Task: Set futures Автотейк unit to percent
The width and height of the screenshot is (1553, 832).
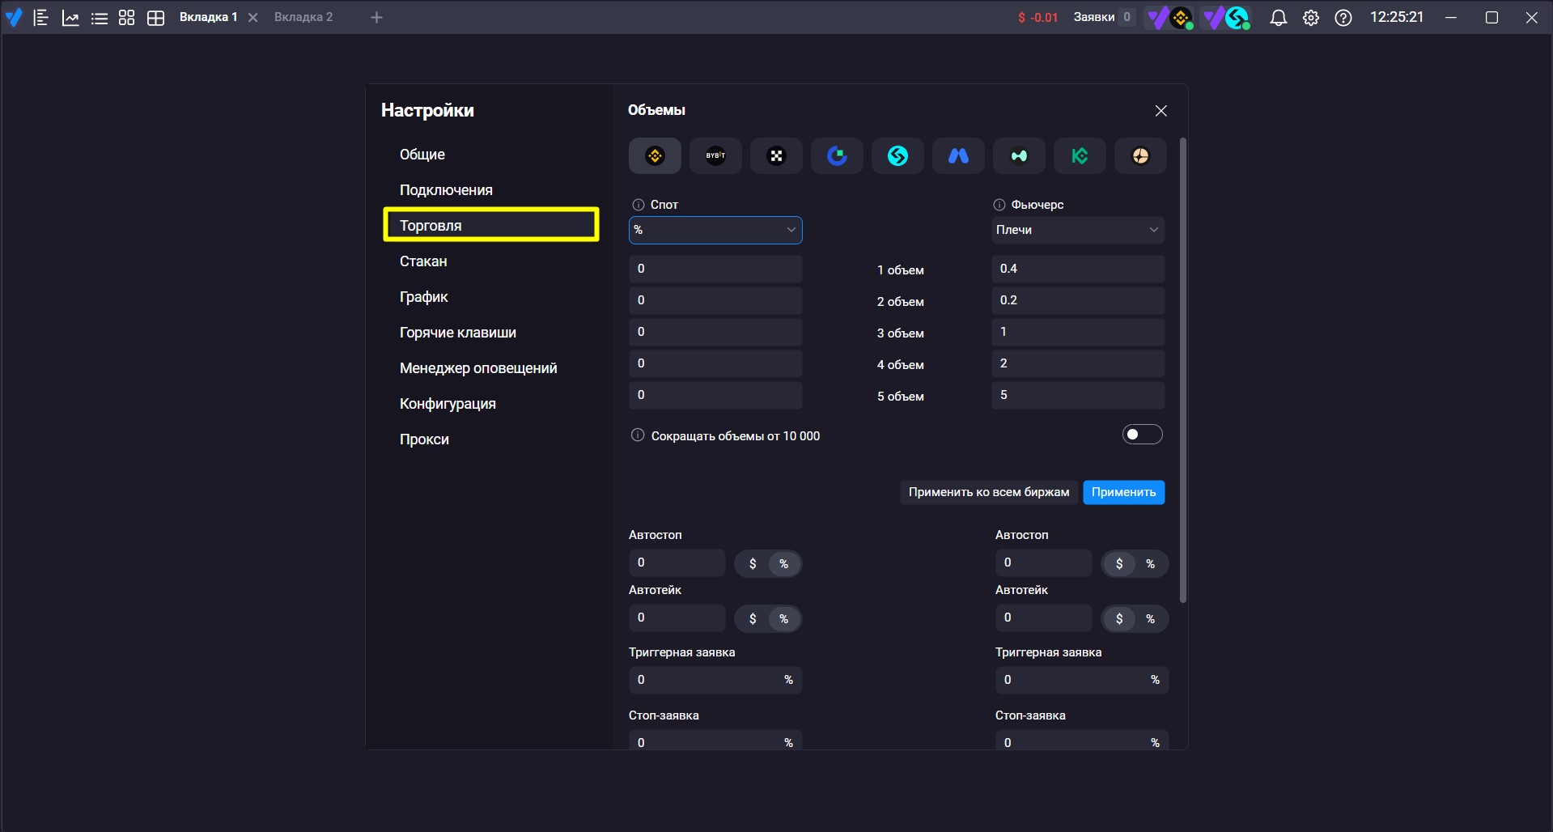Action: pyautogui.click(x=1150, y=619)
